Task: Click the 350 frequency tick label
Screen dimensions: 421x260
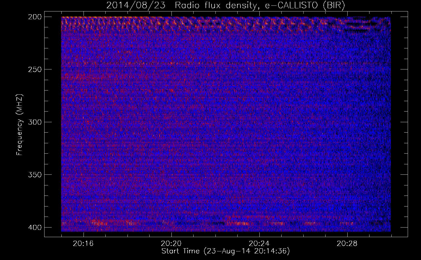Action: (x=35, y=175)
